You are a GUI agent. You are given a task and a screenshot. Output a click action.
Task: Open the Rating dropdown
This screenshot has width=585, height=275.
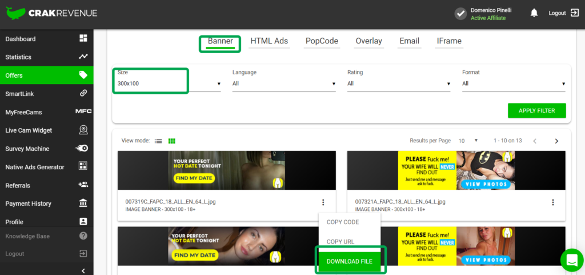[399, 83]
